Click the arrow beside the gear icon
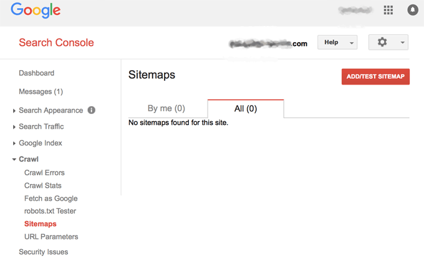The height and width of the screenshot is (261, 424). (x=402, y=42)
